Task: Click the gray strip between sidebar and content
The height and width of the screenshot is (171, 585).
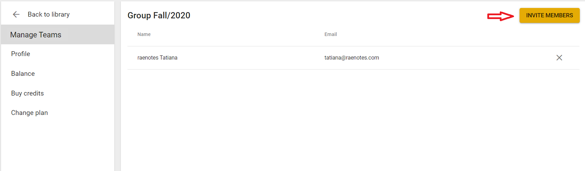Action: [x=117, y=87]
